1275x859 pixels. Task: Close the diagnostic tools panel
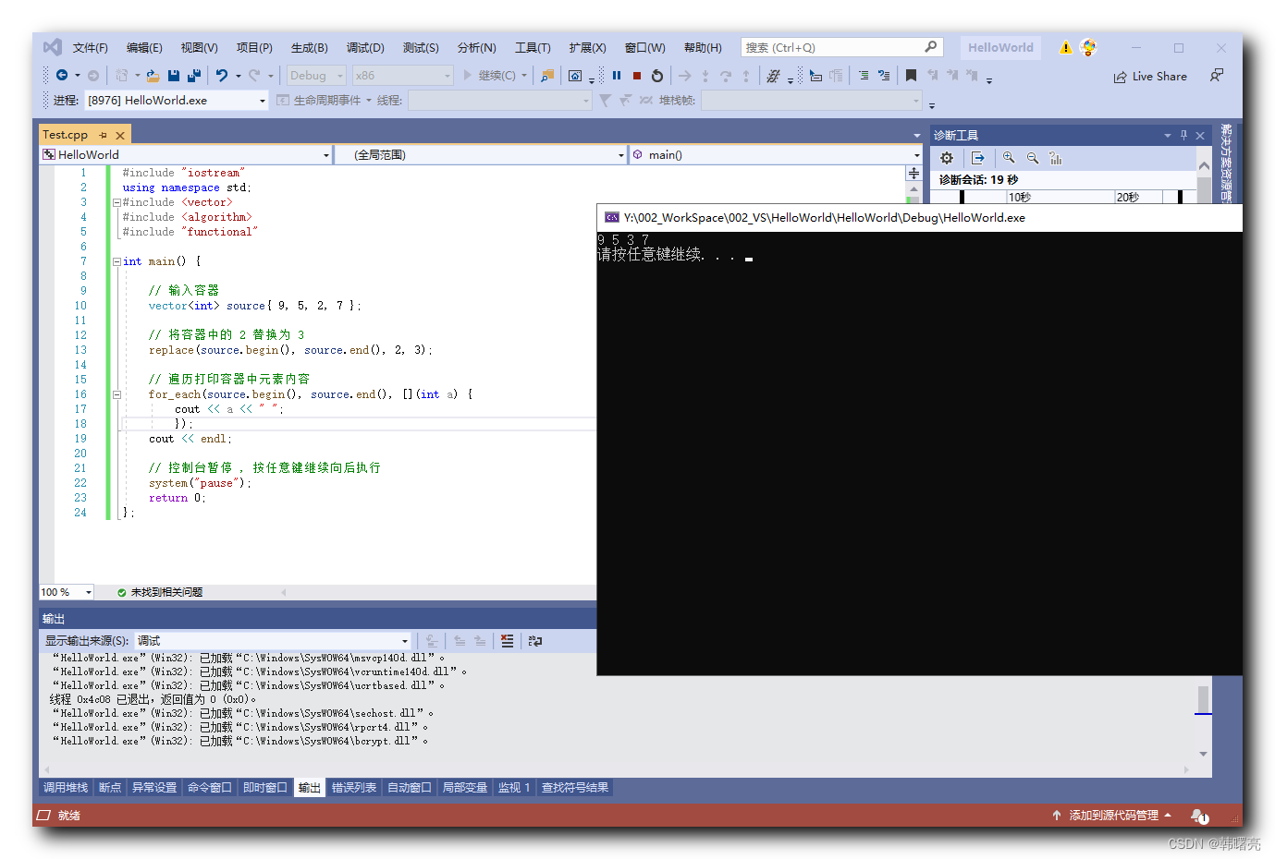[x=1200, y=135]
